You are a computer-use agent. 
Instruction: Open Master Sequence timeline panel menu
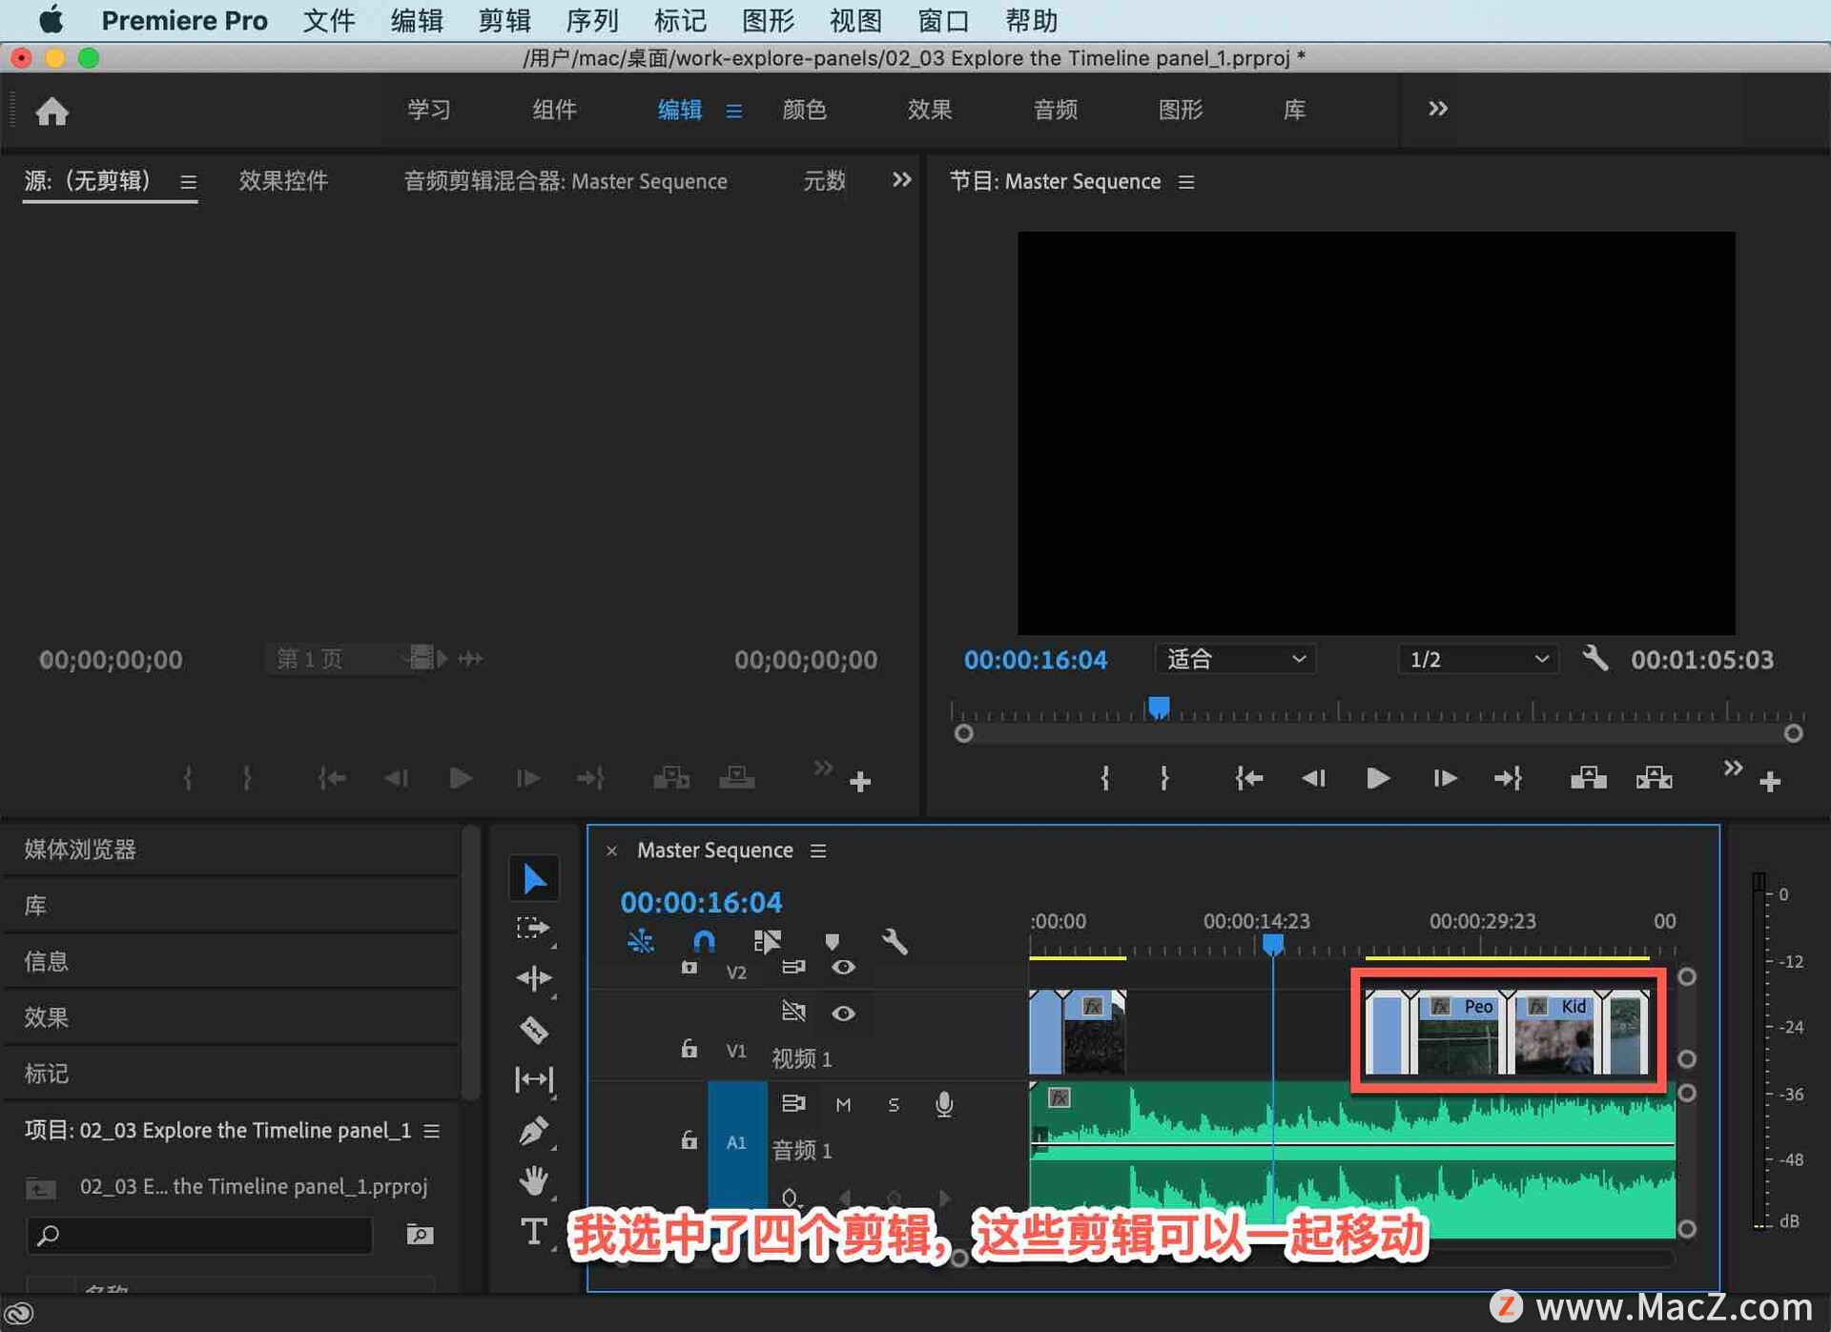(818, 850)
